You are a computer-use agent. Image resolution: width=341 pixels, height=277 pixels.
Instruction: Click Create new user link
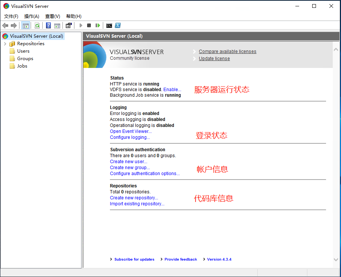129,162
